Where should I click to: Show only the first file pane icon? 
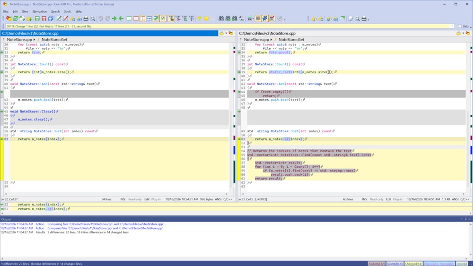pyautogui.click(x=129, y=19)
